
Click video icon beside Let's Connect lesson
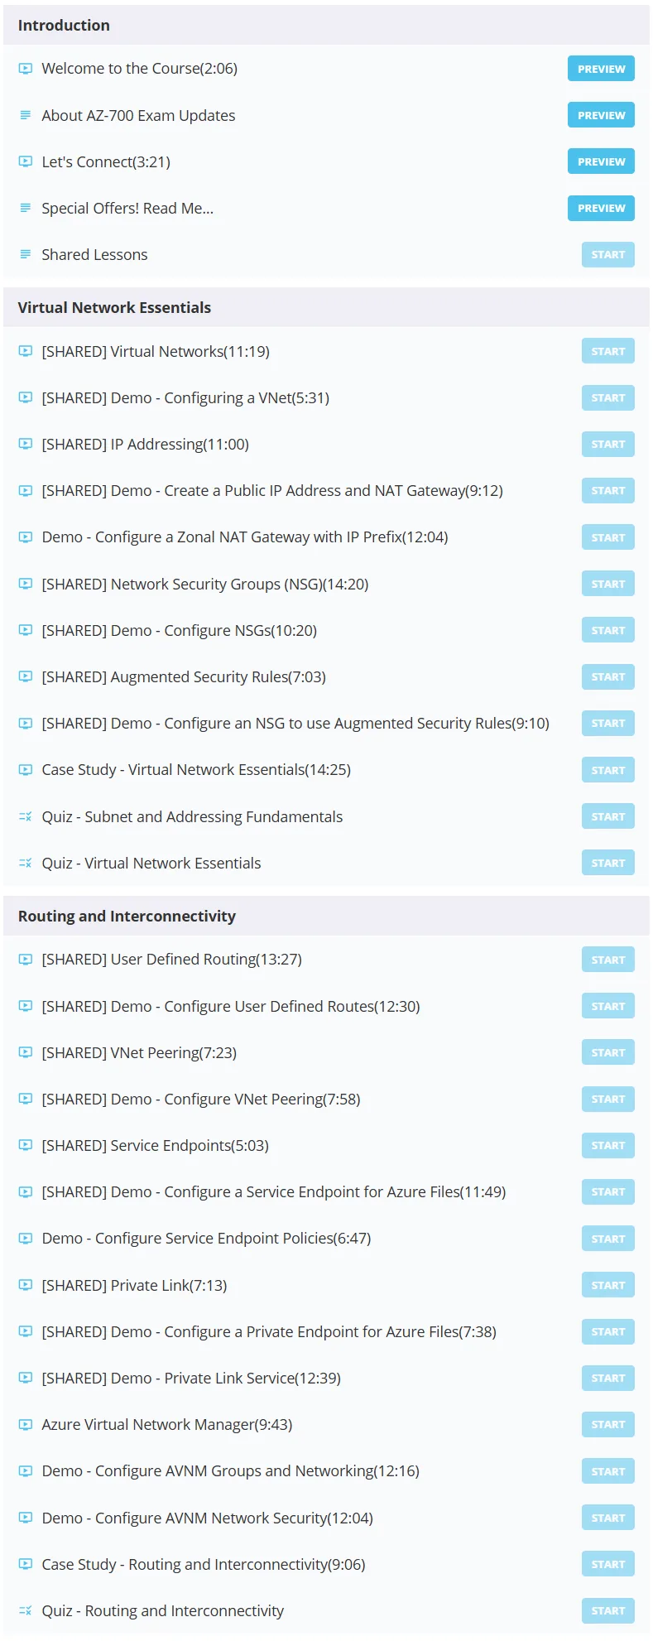26,161
